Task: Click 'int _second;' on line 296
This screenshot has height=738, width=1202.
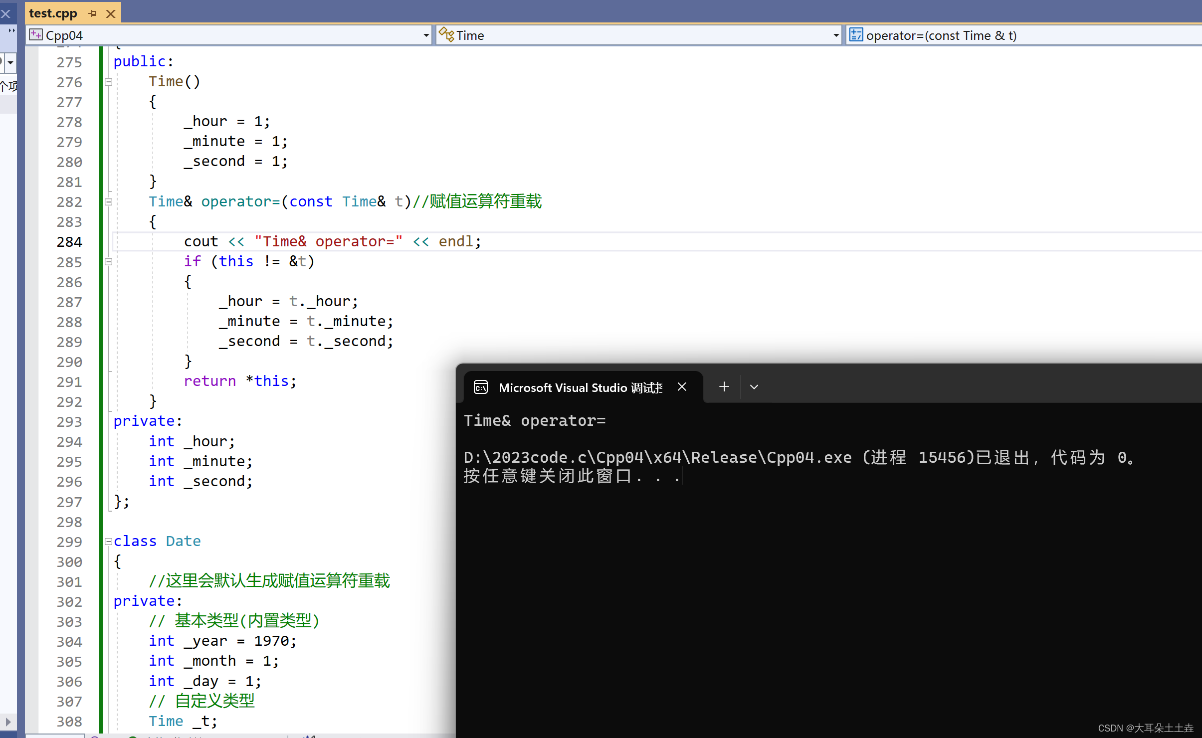Action: (x=201, y=481)
